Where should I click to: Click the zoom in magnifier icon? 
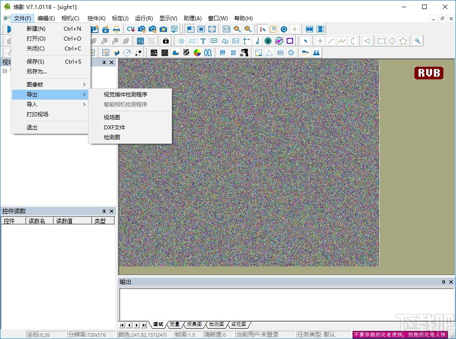237,29
